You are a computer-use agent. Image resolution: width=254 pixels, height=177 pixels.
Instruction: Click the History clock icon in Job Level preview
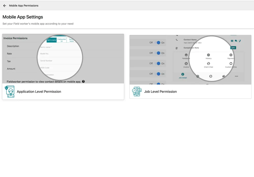[209, 55]
